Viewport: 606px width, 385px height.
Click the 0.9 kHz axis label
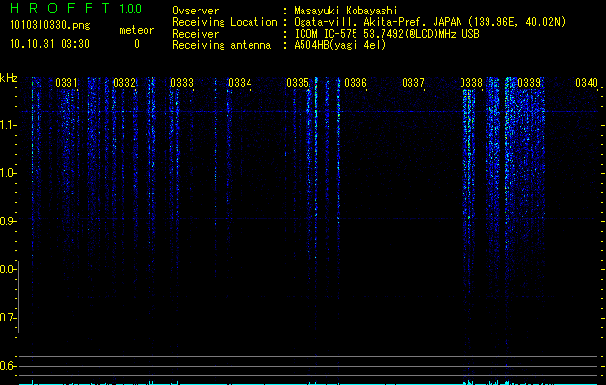pyautogui.click(x=8, y=221)
